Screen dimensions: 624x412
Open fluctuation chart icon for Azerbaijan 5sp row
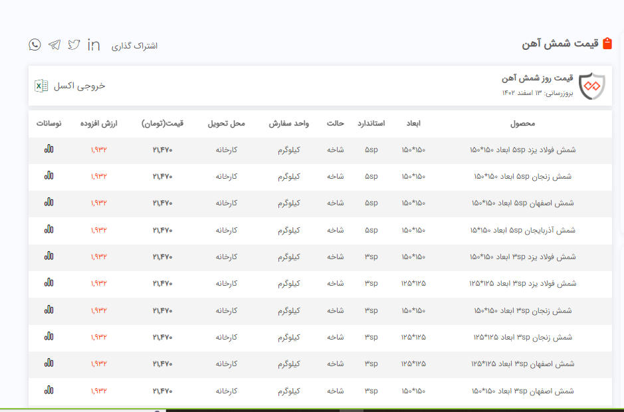click(49, 230)
